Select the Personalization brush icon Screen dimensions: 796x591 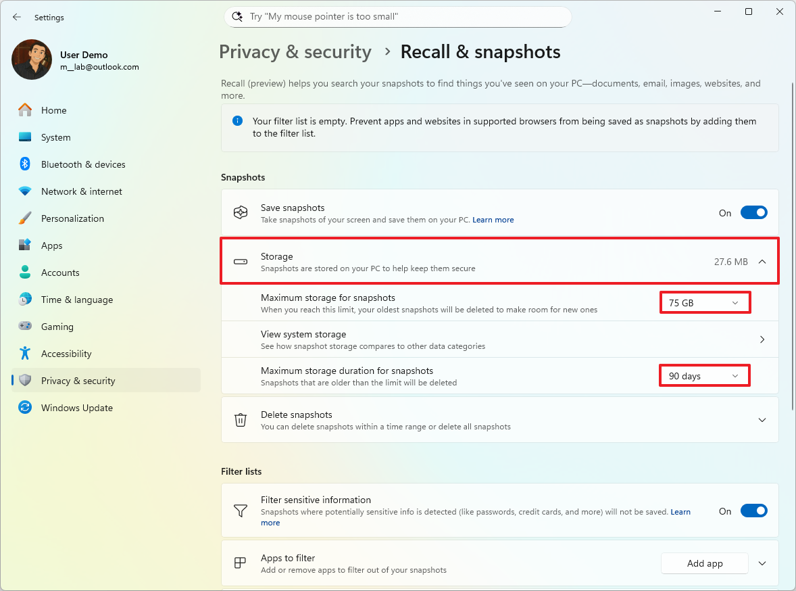[25, 218]
